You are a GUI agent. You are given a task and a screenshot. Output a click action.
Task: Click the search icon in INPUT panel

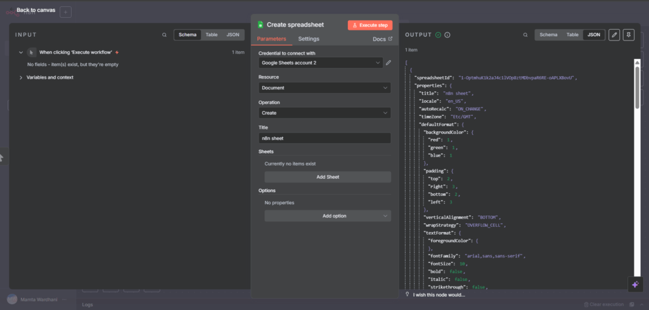164,35
